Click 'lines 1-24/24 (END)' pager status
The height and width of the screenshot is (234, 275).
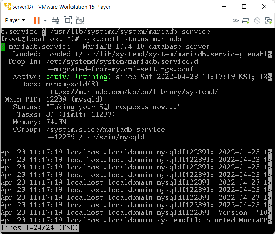coord(39,228)
